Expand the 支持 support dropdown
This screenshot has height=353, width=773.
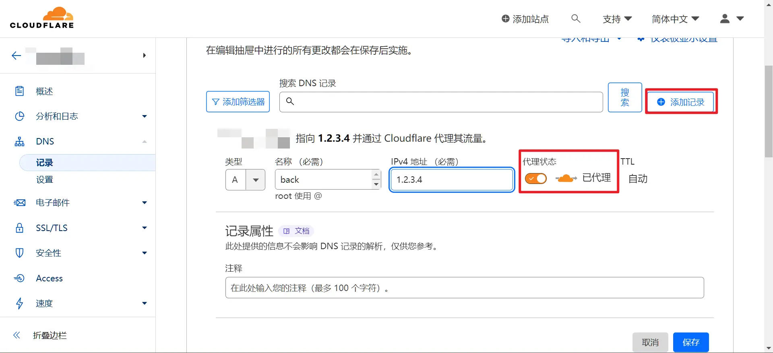617,19
